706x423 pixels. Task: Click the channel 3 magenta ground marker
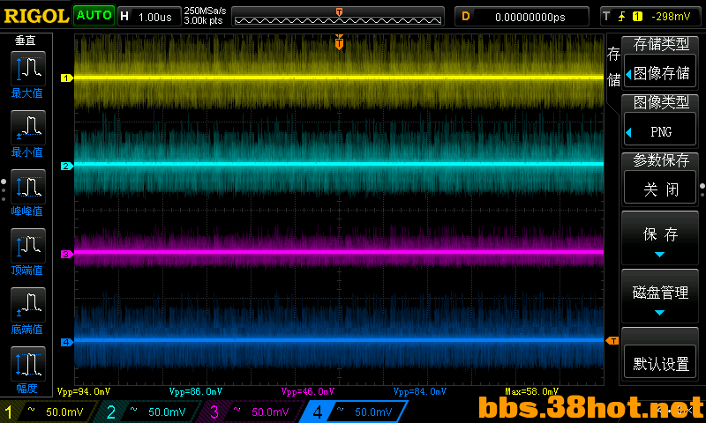pos(67,255)
